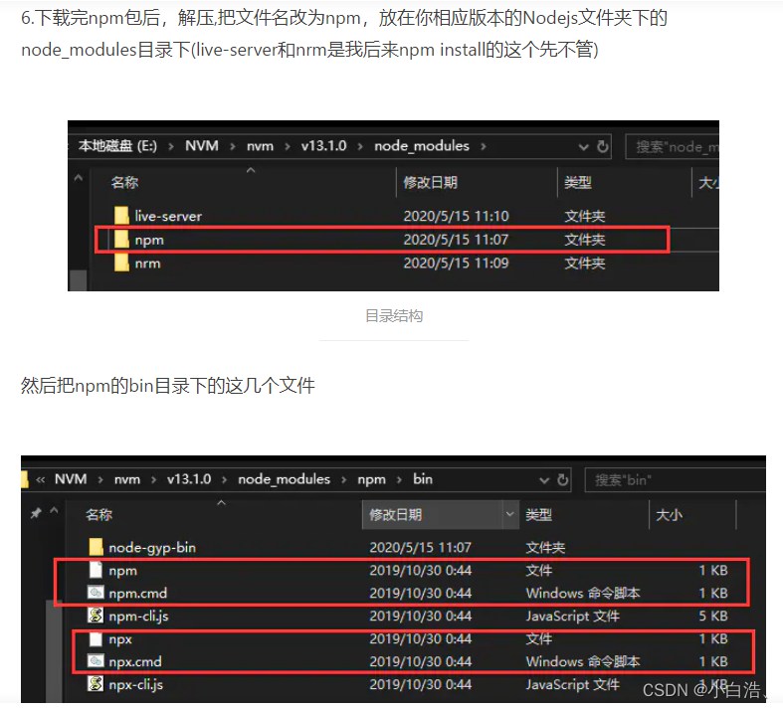Click the date 2020/5/15 11:10

click(456, 216)
